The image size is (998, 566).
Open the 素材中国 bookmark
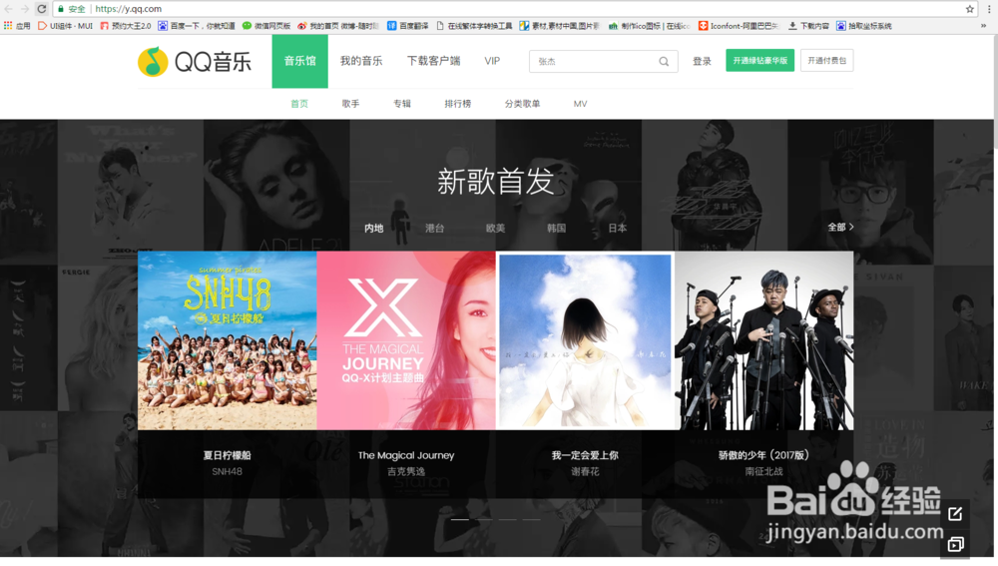(560, 26)
